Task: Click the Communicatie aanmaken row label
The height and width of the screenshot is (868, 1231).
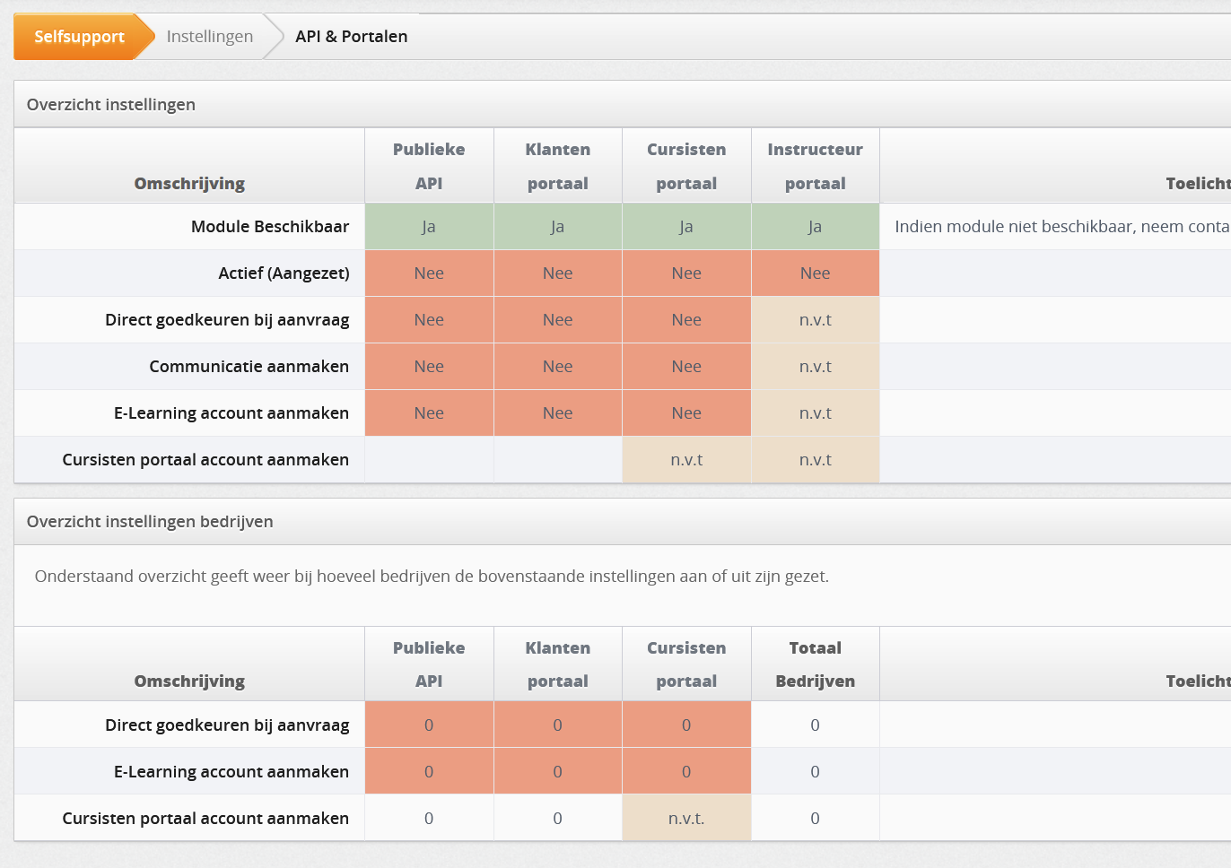Action: pyautogui.click(x=249, y=367)
